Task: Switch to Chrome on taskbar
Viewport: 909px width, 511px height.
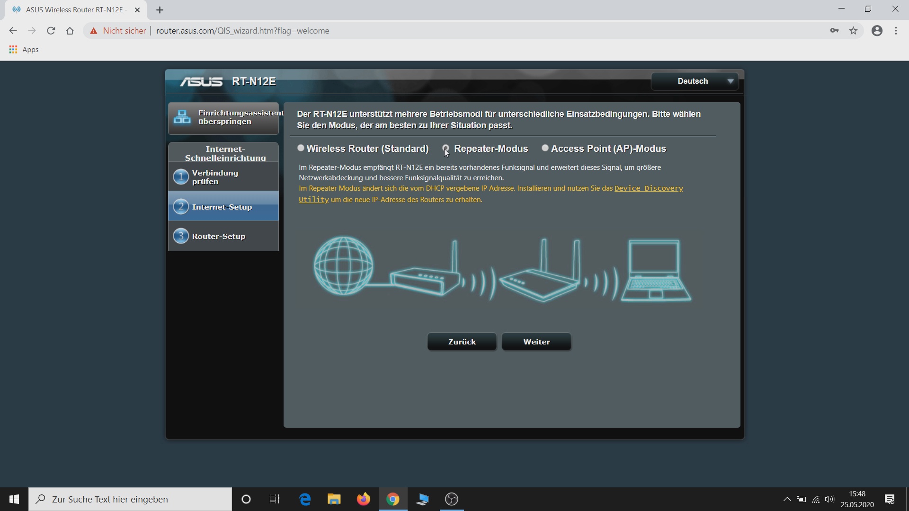Action: coord(393,499)
